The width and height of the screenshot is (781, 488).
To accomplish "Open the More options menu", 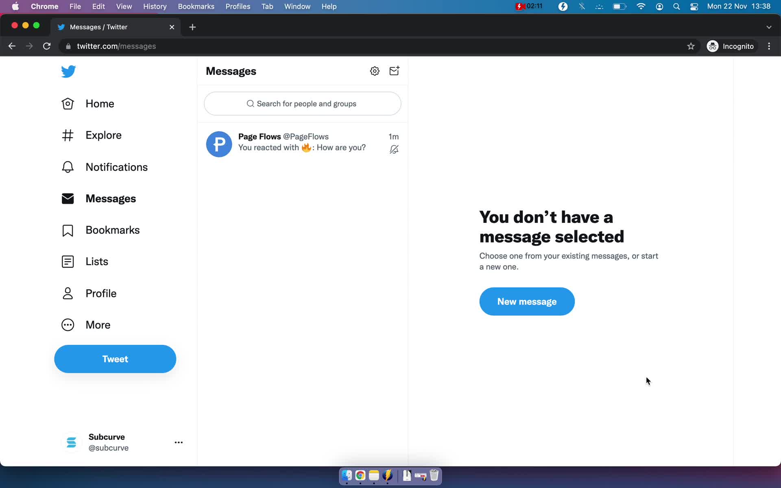I will tap(86, 325).
